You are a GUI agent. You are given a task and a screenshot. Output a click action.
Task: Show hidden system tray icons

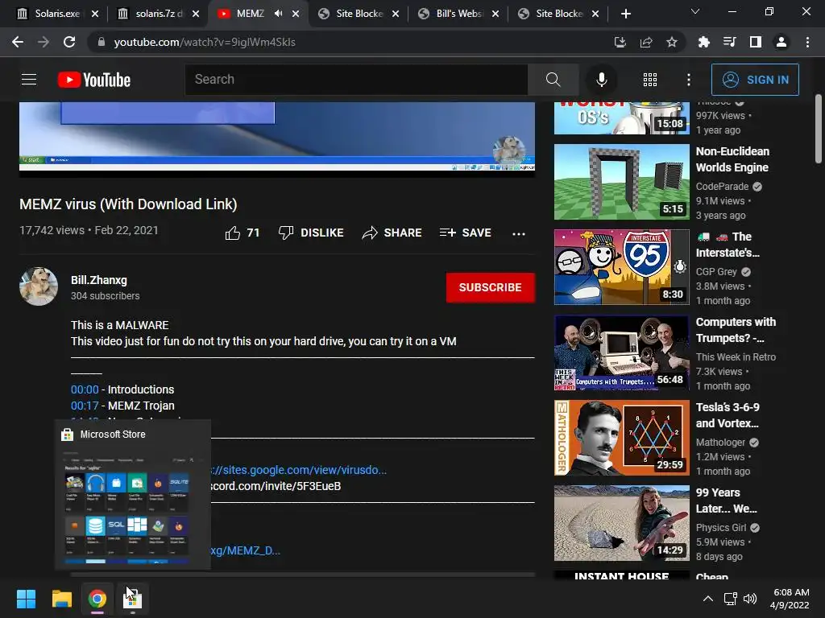click(708, 599)
